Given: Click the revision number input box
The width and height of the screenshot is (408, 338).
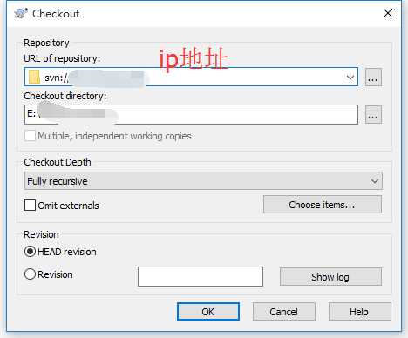Looking at the screenshot, I should (201, 277).
